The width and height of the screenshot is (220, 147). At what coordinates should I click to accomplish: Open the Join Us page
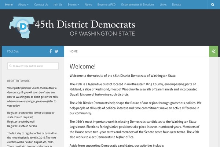[58, 5]
